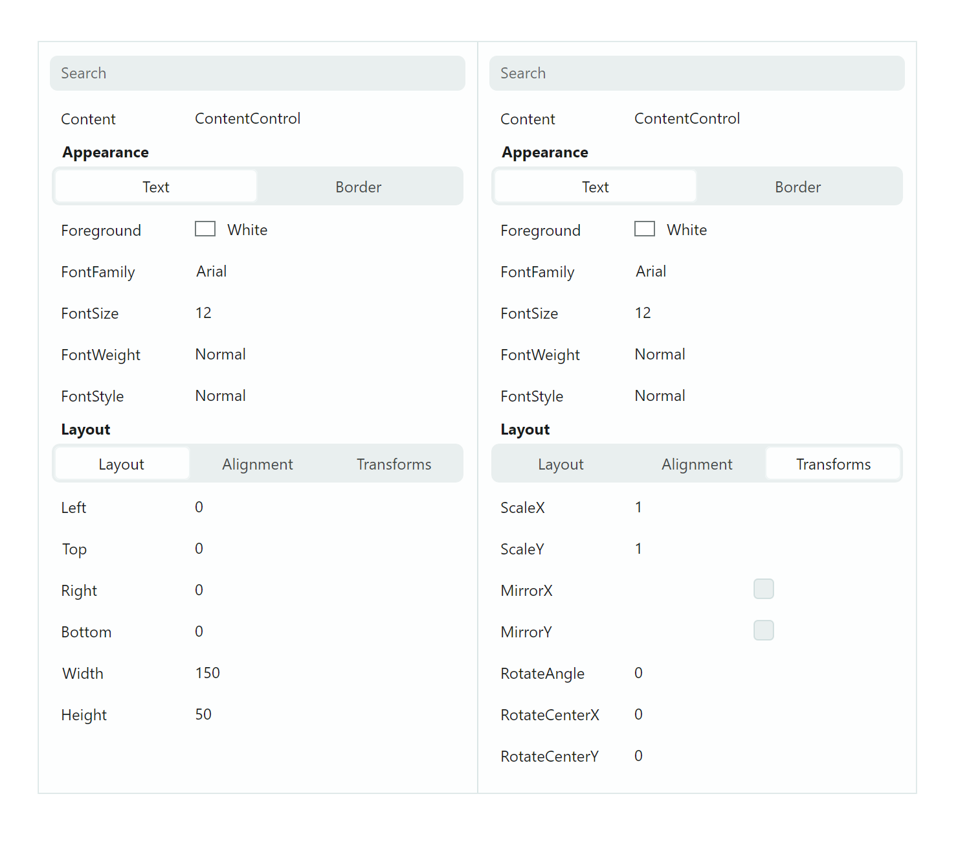Click the right Foreground White color swatch
The width and height of the screenshot is (958, 842).
coord(645,229)
